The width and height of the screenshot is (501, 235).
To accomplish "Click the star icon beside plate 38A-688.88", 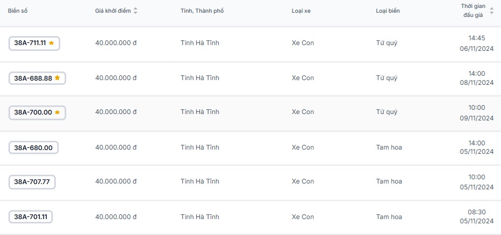I will coord(57,78).
